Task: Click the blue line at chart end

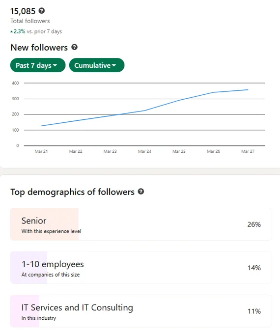Action: tap(248, 90)
